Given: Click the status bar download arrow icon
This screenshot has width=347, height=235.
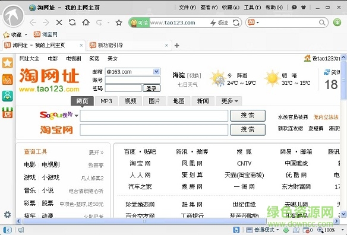Looking at the screenshot, I should pos(286,230).
